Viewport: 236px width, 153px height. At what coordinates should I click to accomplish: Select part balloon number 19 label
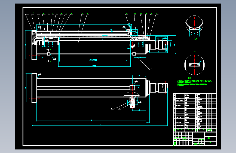click(152, 69)
